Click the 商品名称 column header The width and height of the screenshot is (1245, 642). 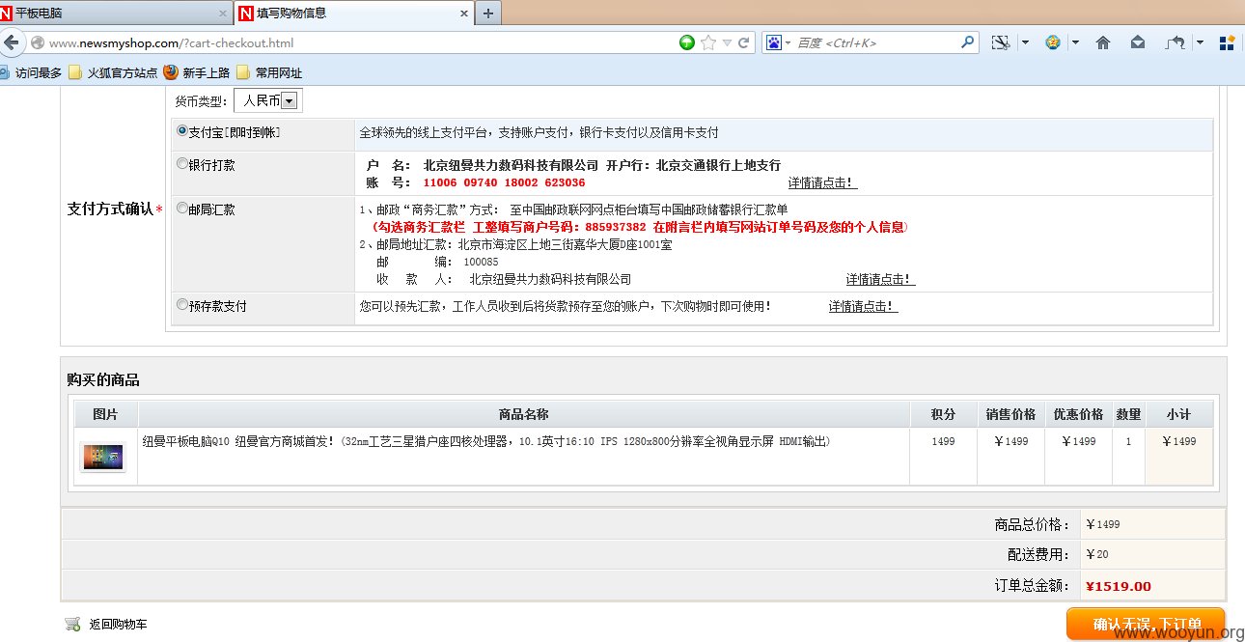point(524,414)
